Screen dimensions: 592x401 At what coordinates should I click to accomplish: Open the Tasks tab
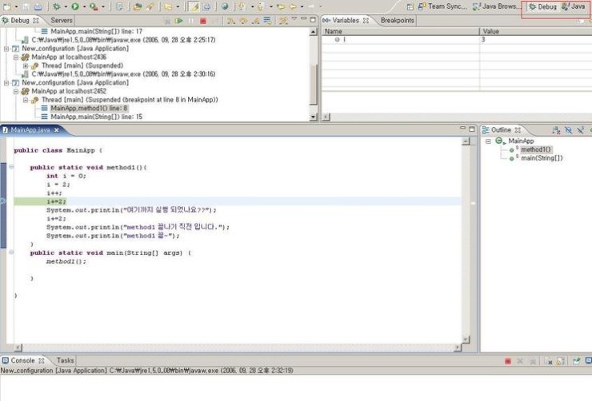(65, 361)
